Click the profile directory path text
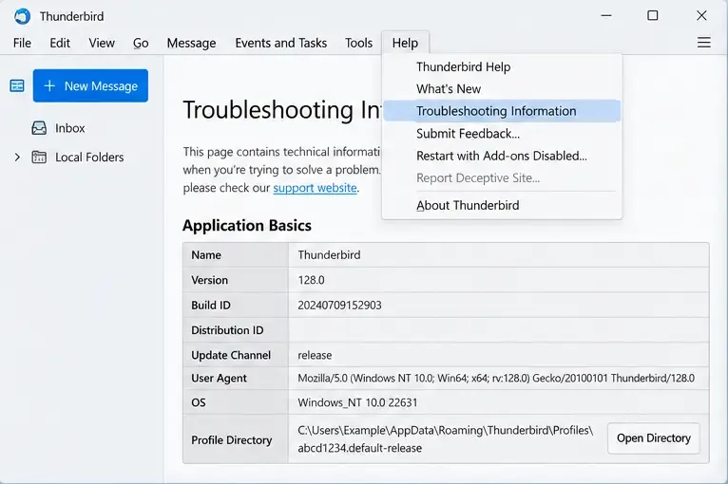The height and width of the screenshot is (484, 728). point(445,439)
